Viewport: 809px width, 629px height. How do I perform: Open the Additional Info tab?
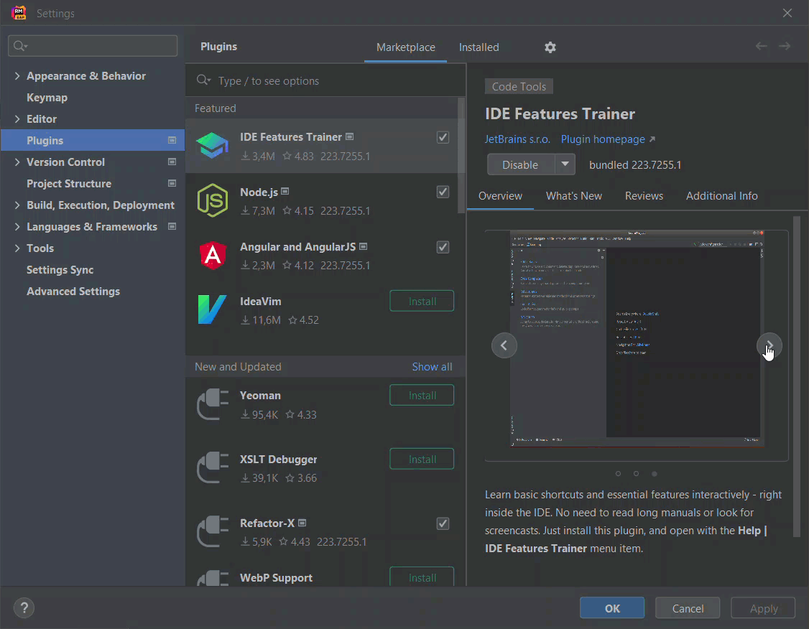pyautogui.click(x=721, y=196)
